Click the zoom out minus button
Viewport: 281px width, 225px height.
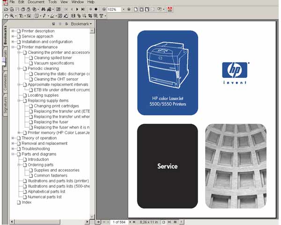104,9
